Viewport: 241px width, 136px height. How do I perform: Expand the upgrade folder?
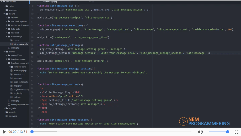tap(4, 108)
